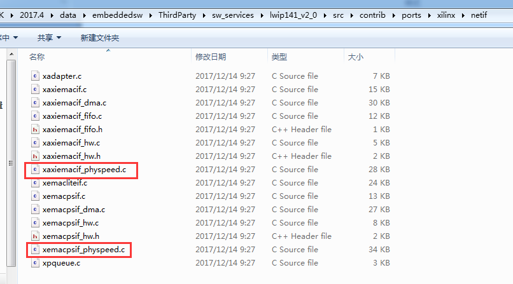Expand the arrow after xilinx in breadcrumb
Image resolution: width=513 pixels, height=284 pixels.
pyautogui.click(x=463, y=15)
